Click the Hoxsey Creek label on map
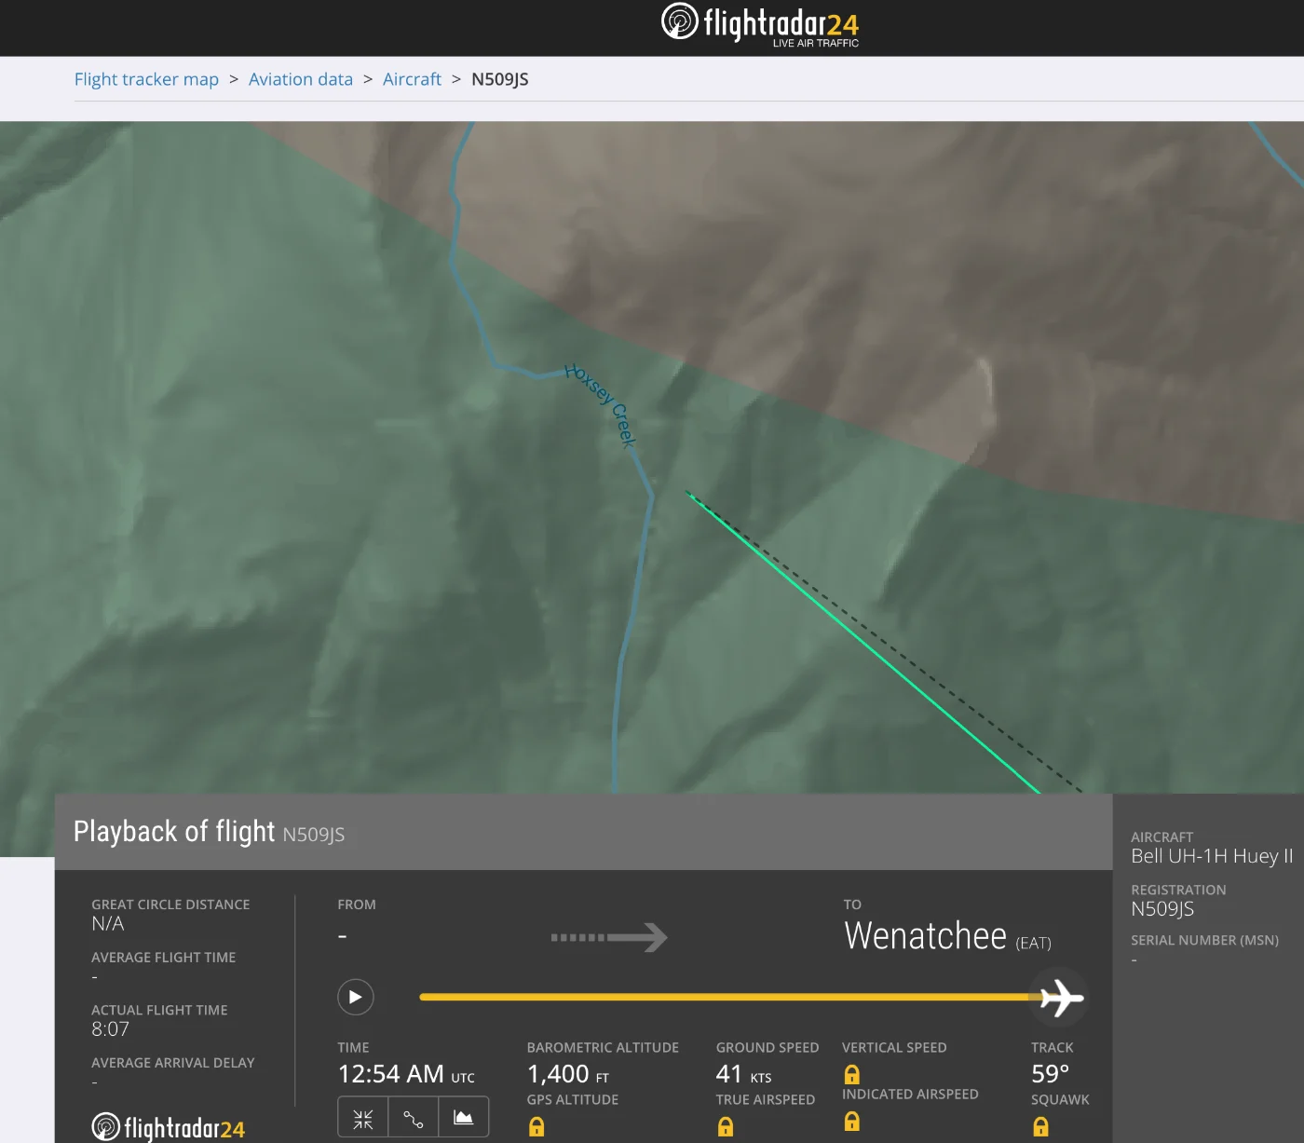1304x1143 pixels. click(x=602, y=405)
